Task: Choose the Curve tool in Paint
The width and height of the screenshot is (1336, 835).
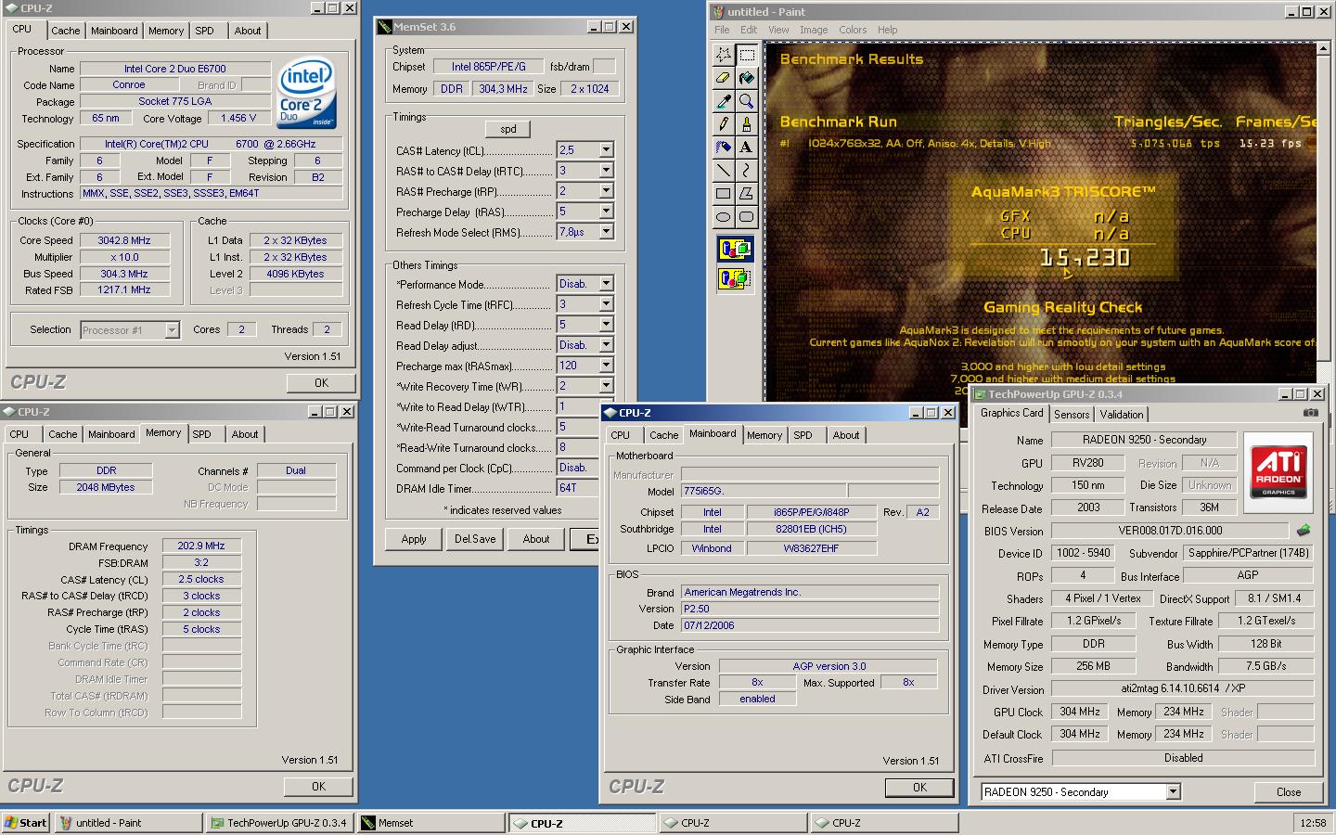Action: click(746, 171)
